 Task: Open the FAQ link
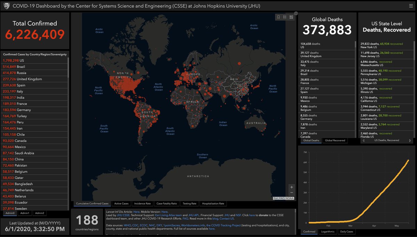click(x=186, y=219)
